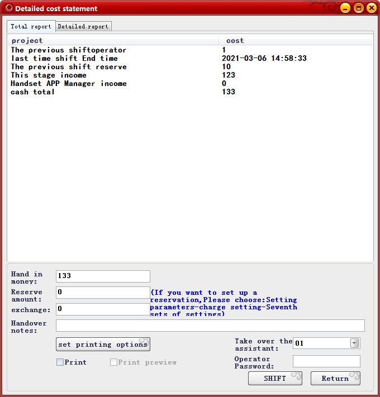Open set printing options
The image size is (380, 397).
tap(103, 345)
